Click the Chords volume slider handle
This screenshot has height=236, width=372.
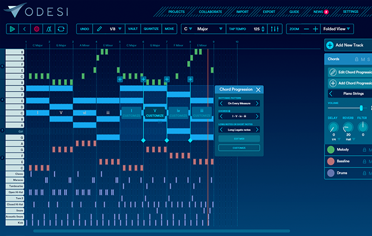coord(361,107)
